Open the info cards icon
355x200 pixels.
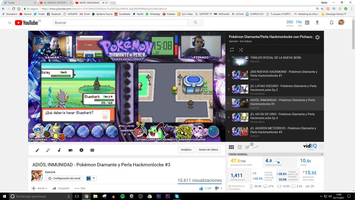point(81,150)
